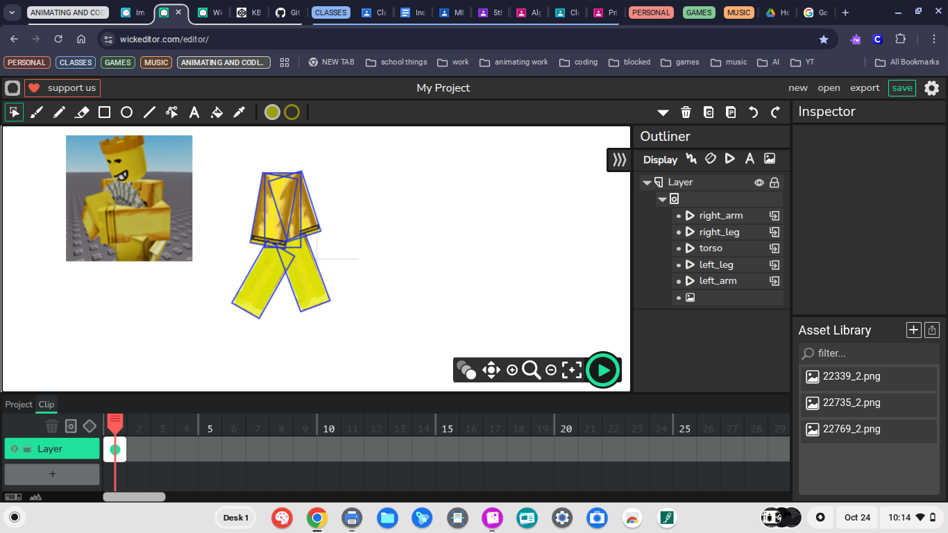Toggle the lock on Layer in Outliner
This screenshot has height=533, width=948.
pos(775,183)
